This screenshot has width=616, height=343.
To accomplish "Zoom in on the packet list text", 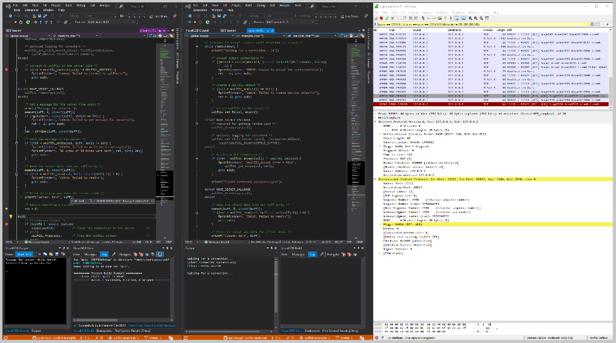I will (x=470, y=18).
